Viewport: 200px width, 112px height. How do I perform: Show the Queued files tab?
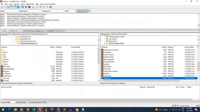6,102
